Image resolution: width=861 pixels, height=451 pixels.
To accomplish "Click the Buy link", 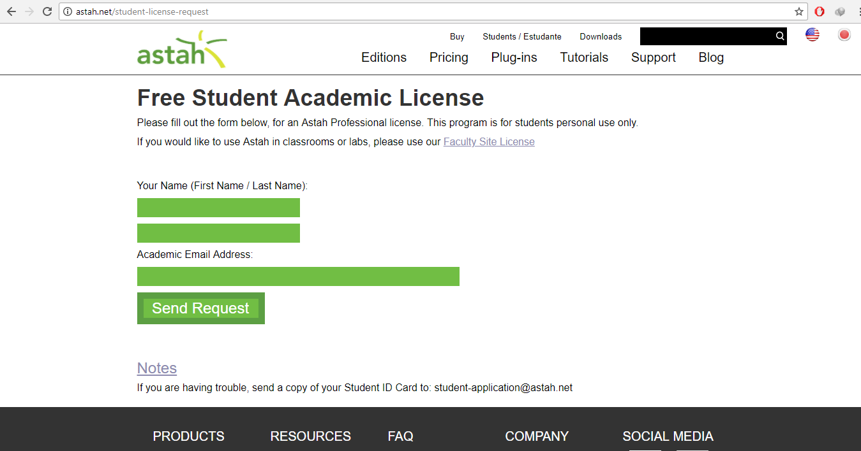I will pos(457,36).
